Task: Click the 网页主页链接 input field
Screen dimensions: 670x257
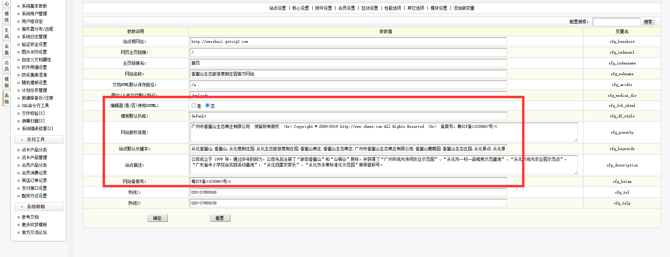Action: [x=348, y=52]
